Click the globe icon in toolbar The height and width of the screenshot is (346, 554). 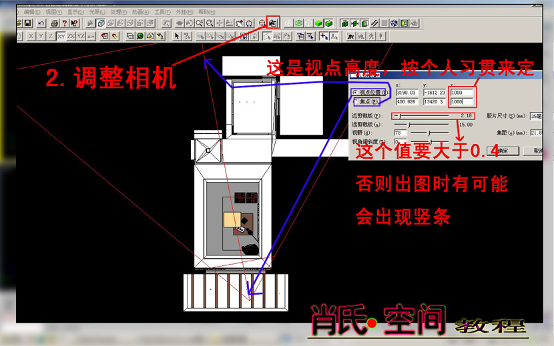click(394, 23)
